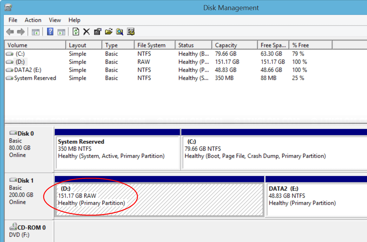Screen dimensions: 367x242
Task: Click the open folder toolbar icon
Action: point(109,32)
